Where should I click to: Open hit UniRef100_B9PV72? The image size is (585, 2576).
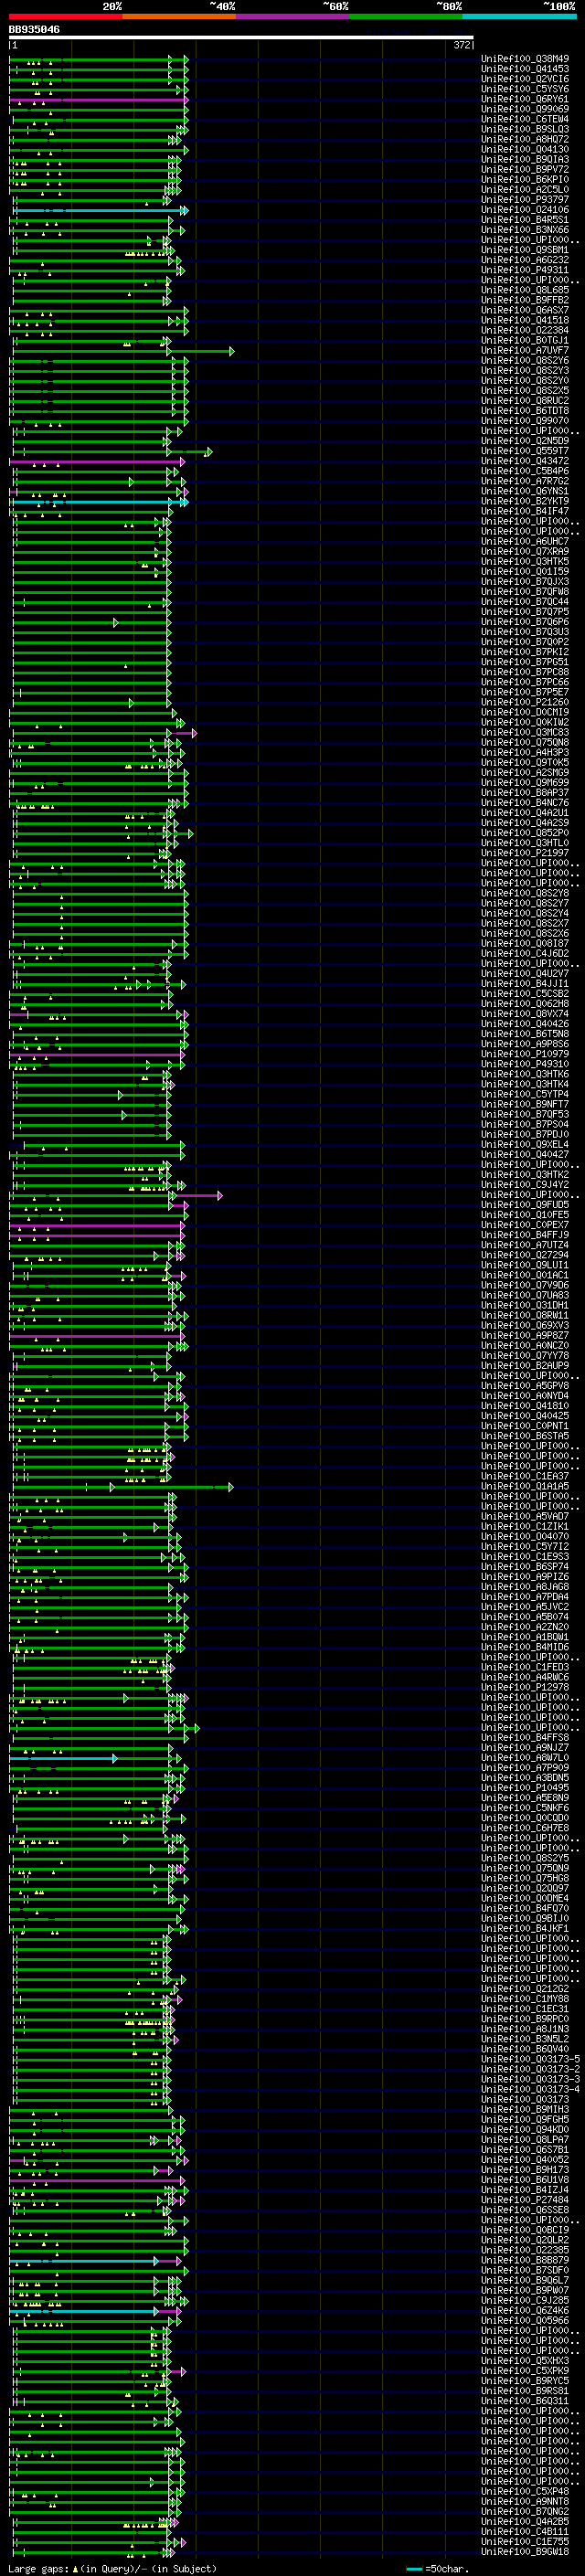(525, 169)
